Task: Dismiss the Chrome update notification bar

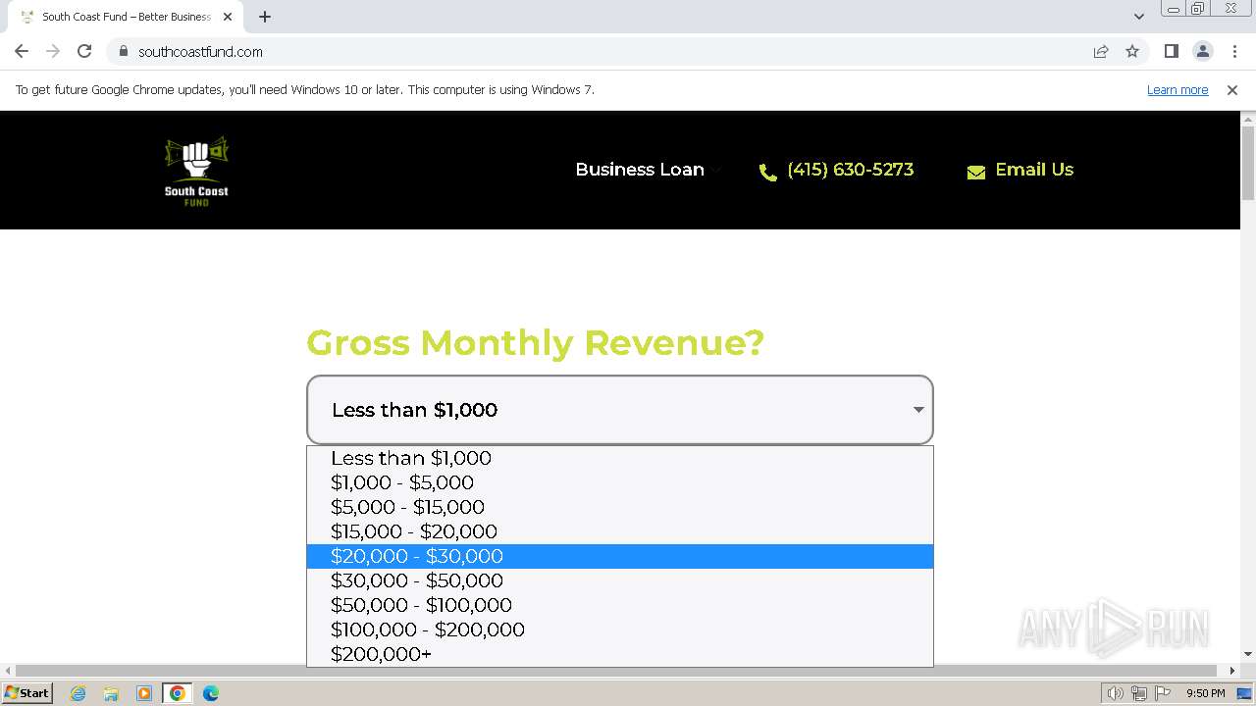Action: tap(1232, 90)
